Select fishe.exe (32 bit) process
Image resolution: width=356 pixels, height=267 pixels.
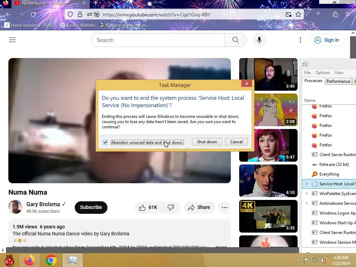[x=329, y=164]
